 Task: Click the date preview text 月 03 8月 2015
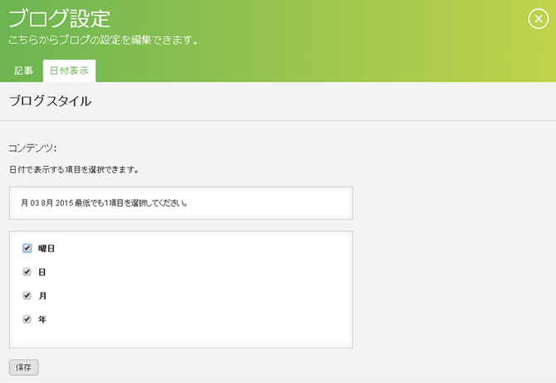(x=46, y=203)
